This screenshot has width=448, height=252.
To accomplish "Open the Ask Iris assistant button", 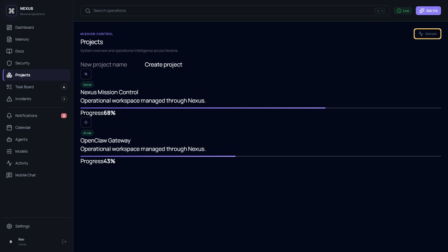I will (428, 11).
